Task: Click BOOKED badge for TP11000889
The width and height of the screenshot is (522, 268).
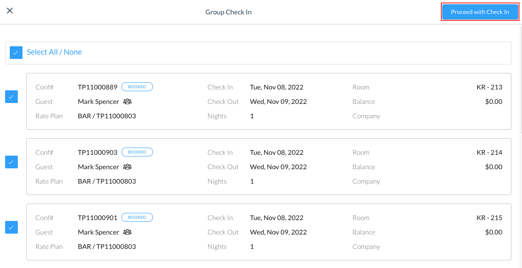Action: 137,87
